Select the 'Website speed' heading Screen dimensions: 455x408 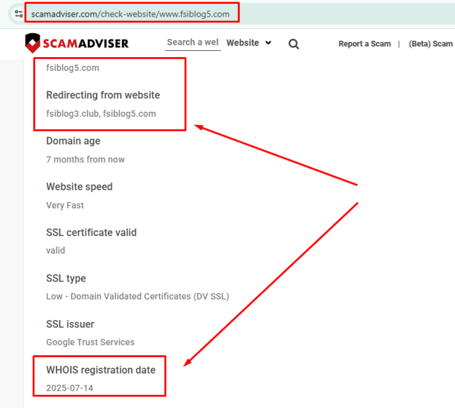79,187
